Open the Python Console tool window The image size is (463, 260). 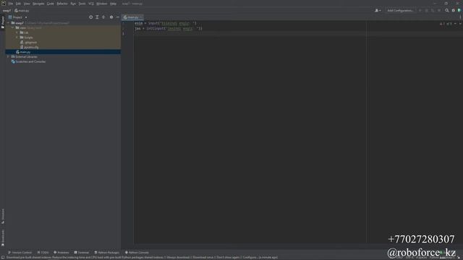[x=137, y=253]
